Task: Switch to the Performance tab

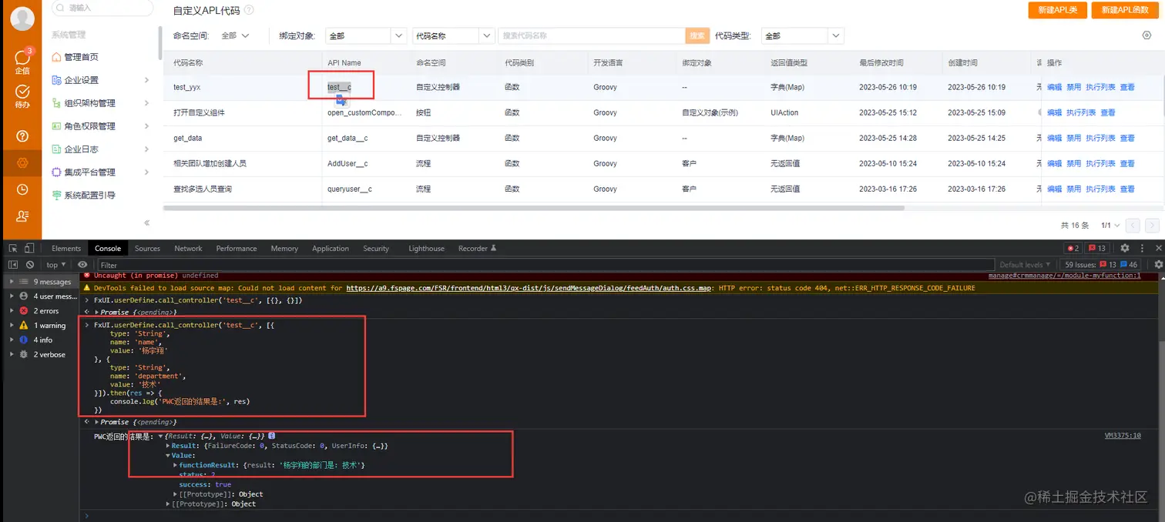Action: pos(237,248)
